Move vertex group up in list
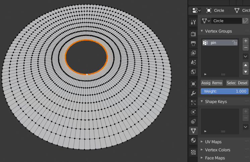 [x=246, y=65]
